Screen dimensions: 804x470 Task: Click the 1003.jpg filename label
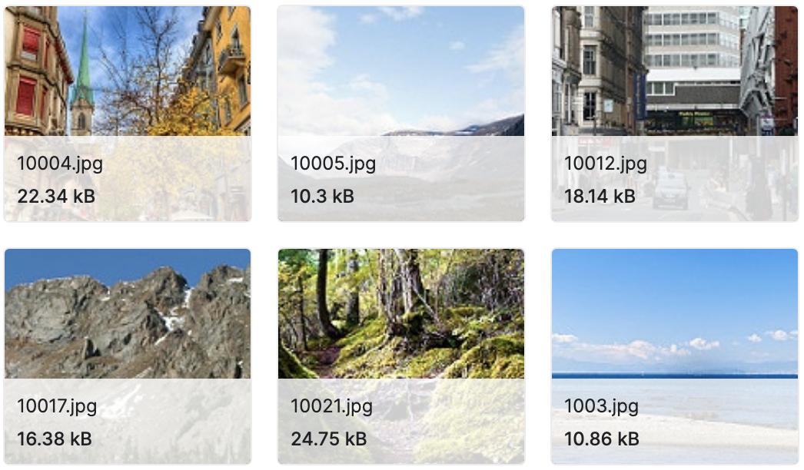click(x=601, y=406)
